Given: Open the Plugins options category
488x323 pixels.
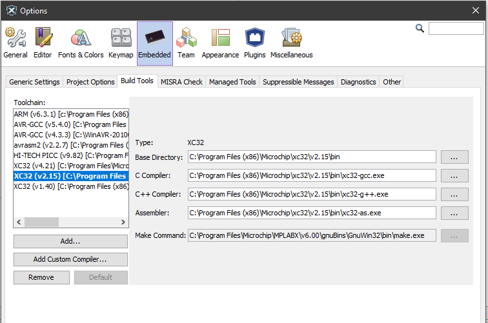Looking at the screenshot, I should click(x=254, y=43).
